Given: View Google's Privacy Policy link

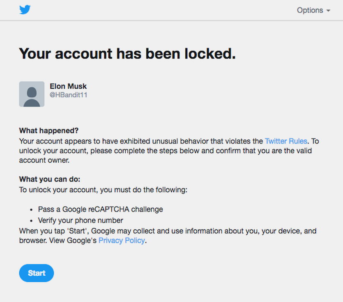Looking at the screenshot, I should coord(122,241).
